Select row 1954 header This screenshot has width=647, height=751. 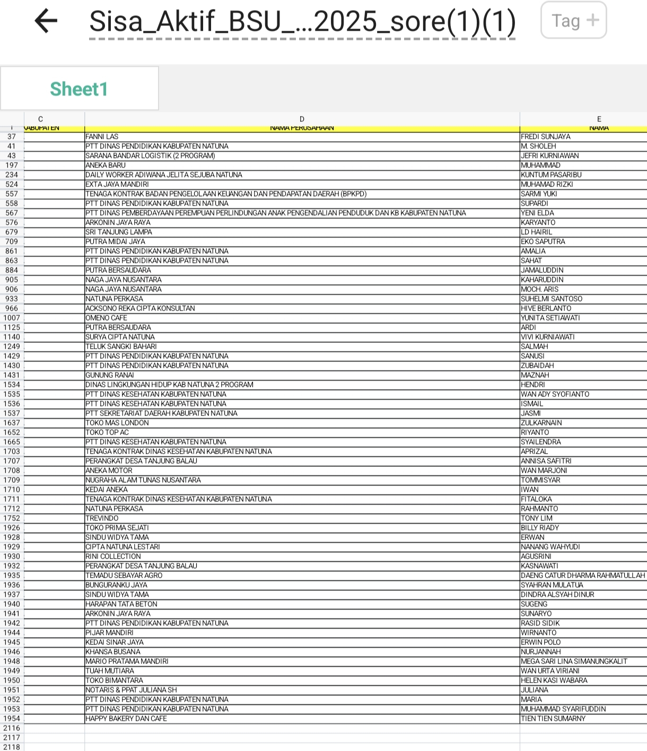click(12, 719)
